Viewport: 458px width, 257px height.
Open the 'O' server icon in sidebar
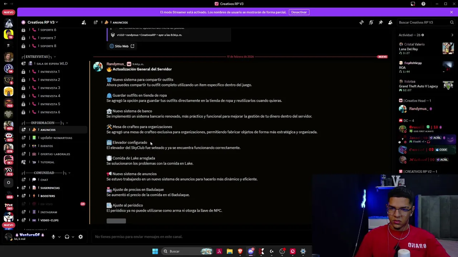click(x=9, y=182)
